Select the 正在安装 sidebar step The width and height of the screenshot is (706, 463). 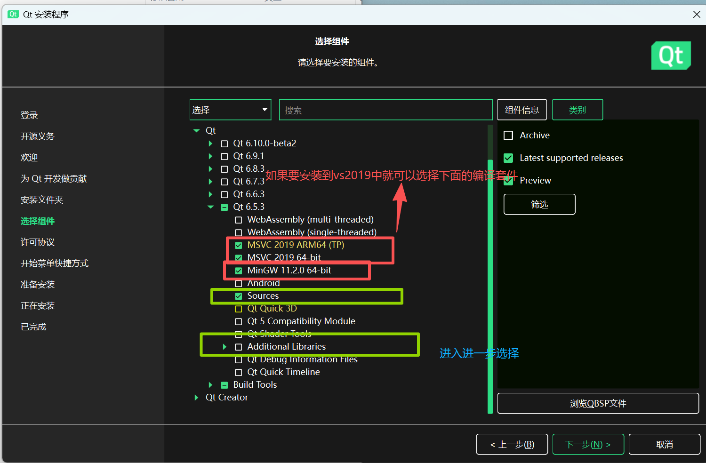[x=38, y=306]
